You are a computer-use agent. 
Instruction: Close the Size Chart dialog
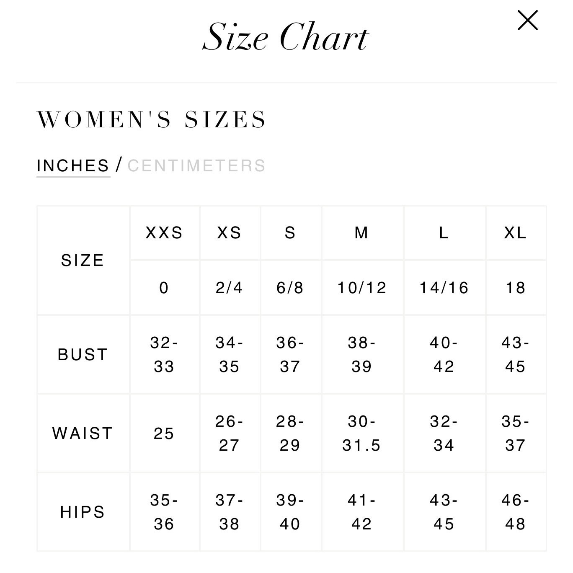pyautogui.click(x=527, y=21)
